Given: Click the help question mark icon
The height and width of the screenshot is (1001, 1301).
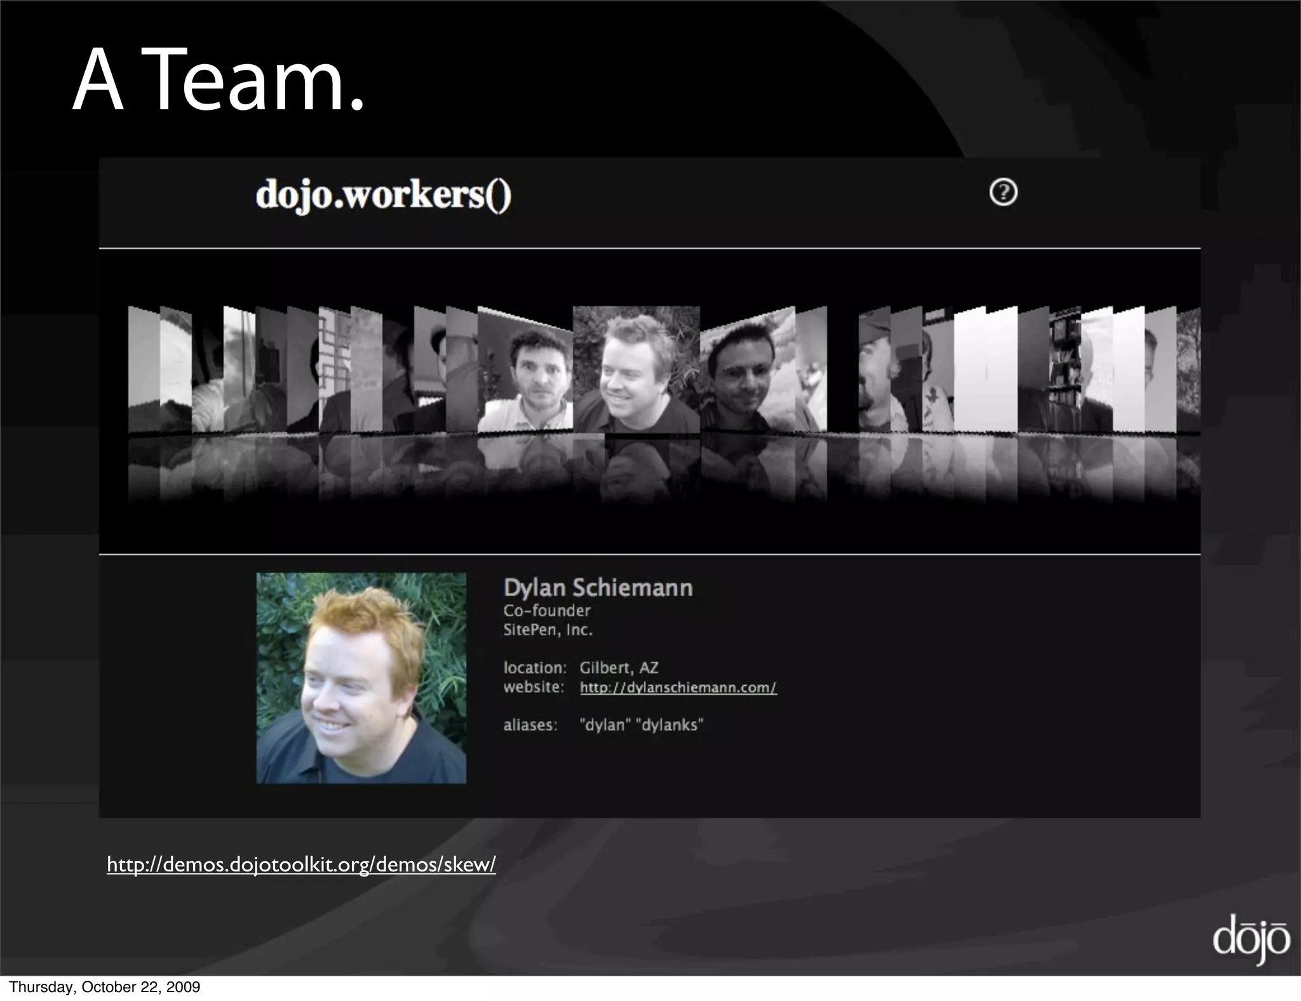Looking at the screenshot, I should pos(1003,192).
